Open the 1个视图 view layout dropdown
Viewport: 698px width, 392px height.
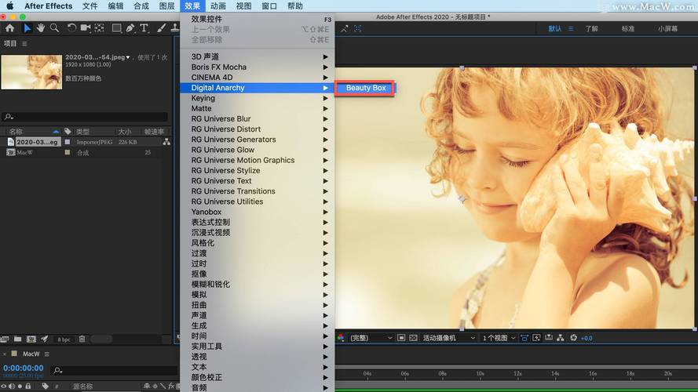(x=500, y=338)
